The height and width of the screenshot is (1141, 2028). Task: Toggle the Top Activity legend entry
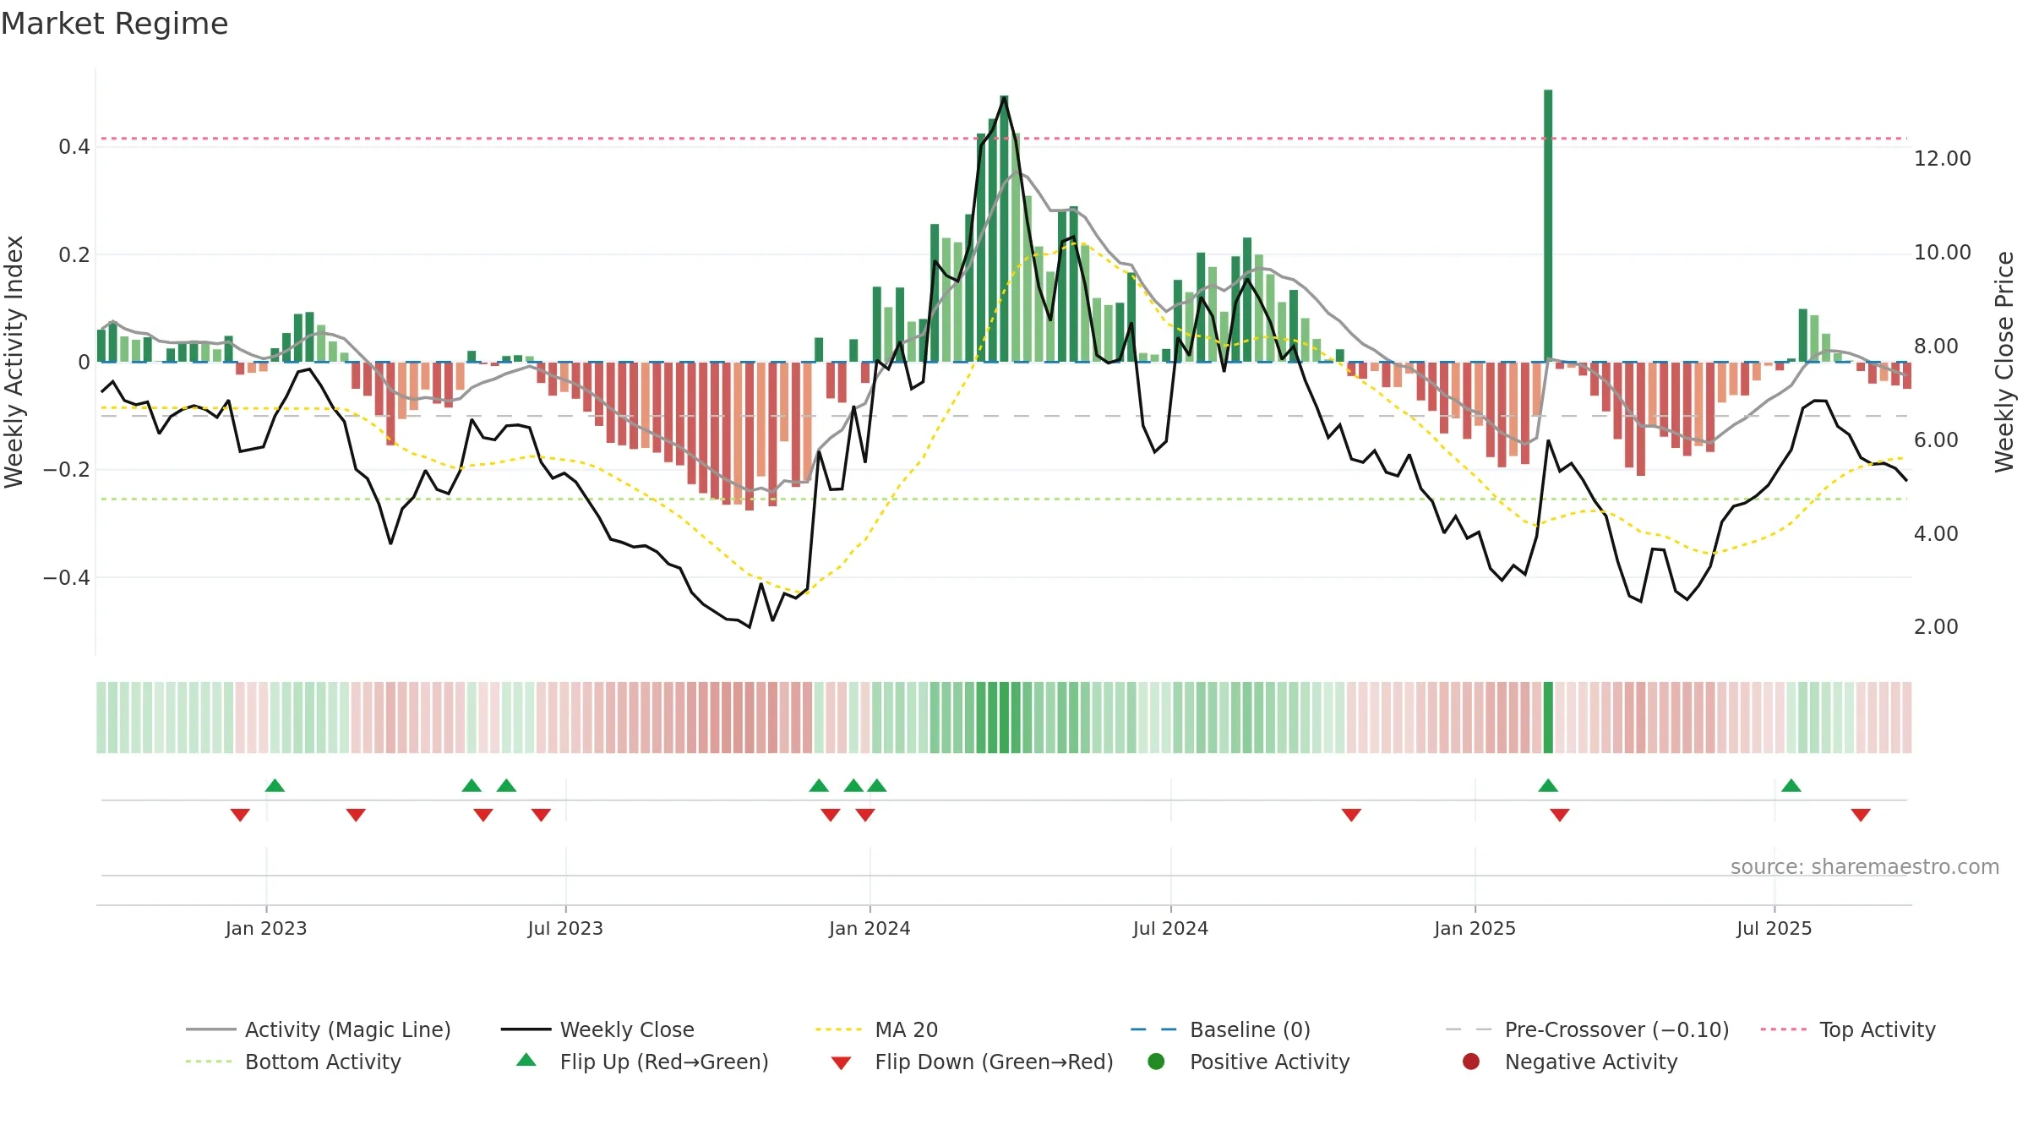1848,1029
